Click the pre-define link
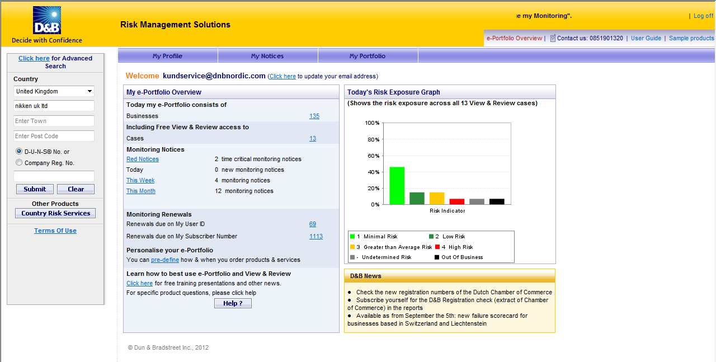 point(165,260)
